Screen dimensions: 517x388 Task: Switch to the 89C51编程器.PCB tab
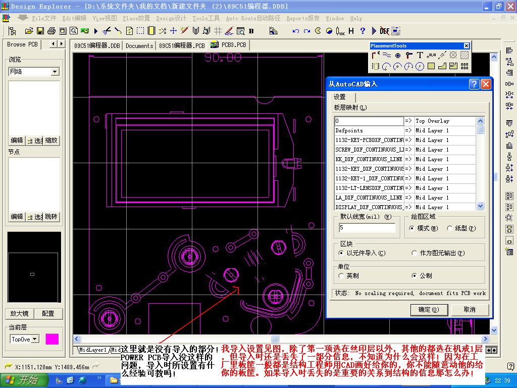(182, 45)
